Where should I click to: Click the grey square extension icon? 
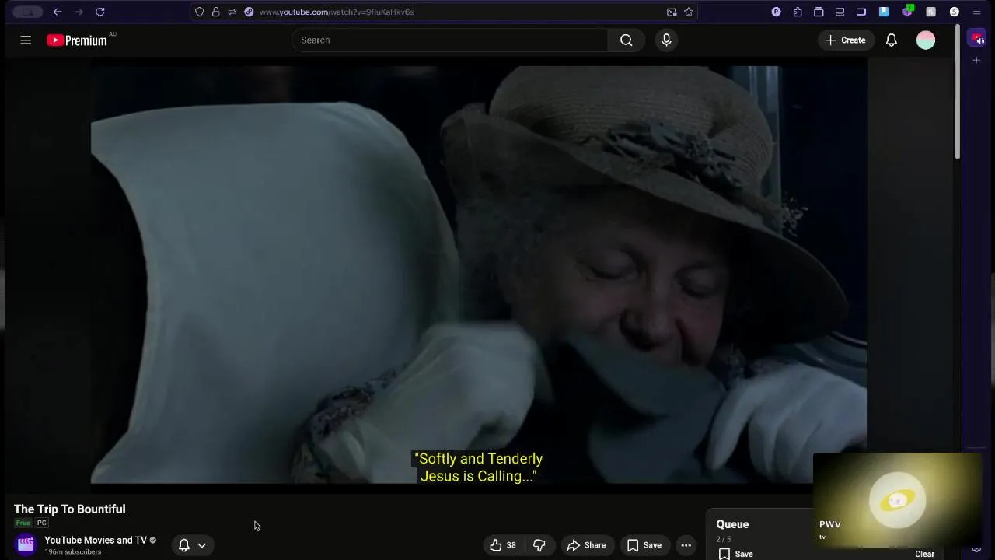click(x=930, y=12)
